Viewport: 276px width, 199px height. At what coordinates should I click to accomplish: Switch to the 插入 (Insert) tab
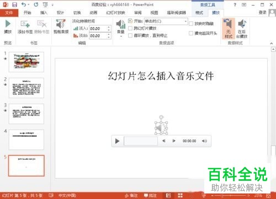pyautogui.click(x=44, y=13)
